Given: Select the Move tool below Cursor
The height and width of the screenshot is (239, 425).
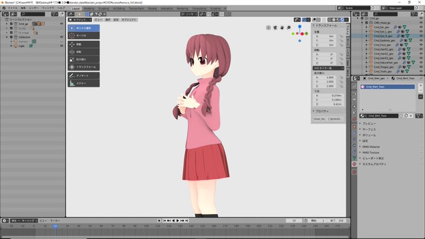Looking at the screenshot, I should (84, 44).
